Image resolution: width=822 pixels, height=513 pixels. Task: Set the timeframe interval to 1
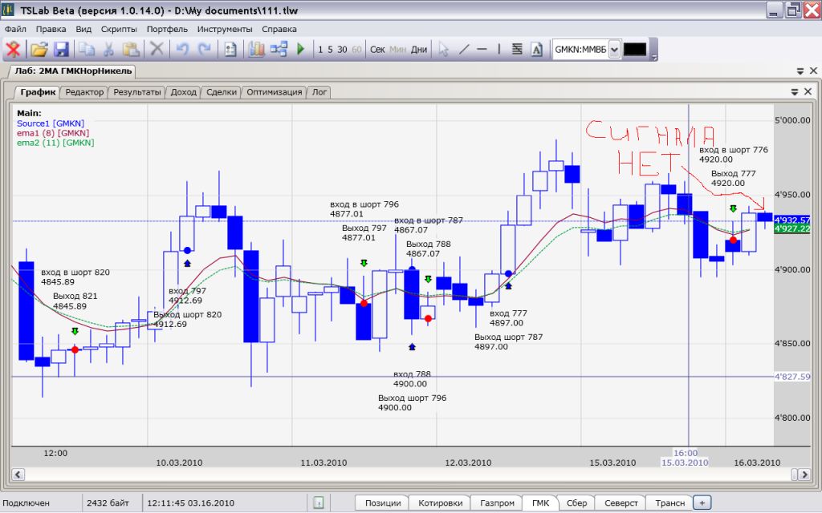coord(320,50)
